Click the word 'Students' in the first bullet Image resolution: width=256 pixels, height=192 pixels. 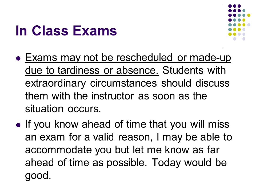pyautogui.click(x=183, y=70)
